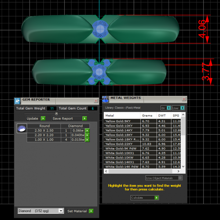Click the Gem Reporter panel icon
The image size is (220, 220).
pos(18,101)
